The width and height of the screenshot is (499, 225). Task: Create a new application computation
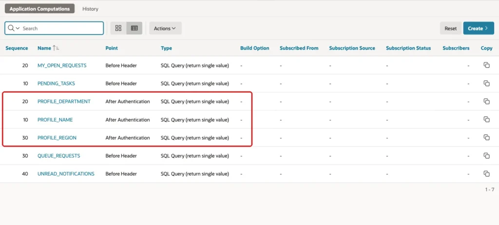pos(479,28)
